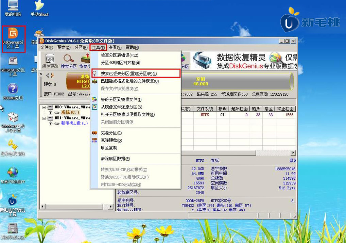The height and width of the screenshot is (243, 346).
Task: Select HD0 disk in tree
Action: 72,107
